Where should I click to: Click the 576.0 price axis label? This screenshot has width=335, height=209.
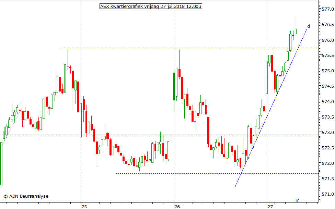[x=327, y=40]
